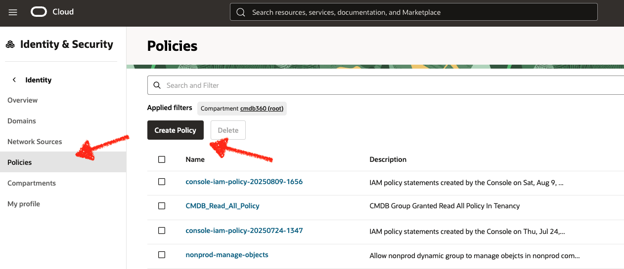Open Network Sources in the sidebar

pos(35,142)
